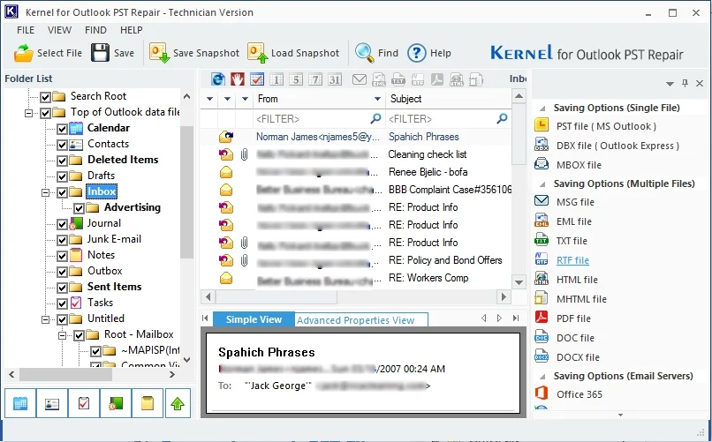Click the Select File toolbar icon

tap(23, 53)
